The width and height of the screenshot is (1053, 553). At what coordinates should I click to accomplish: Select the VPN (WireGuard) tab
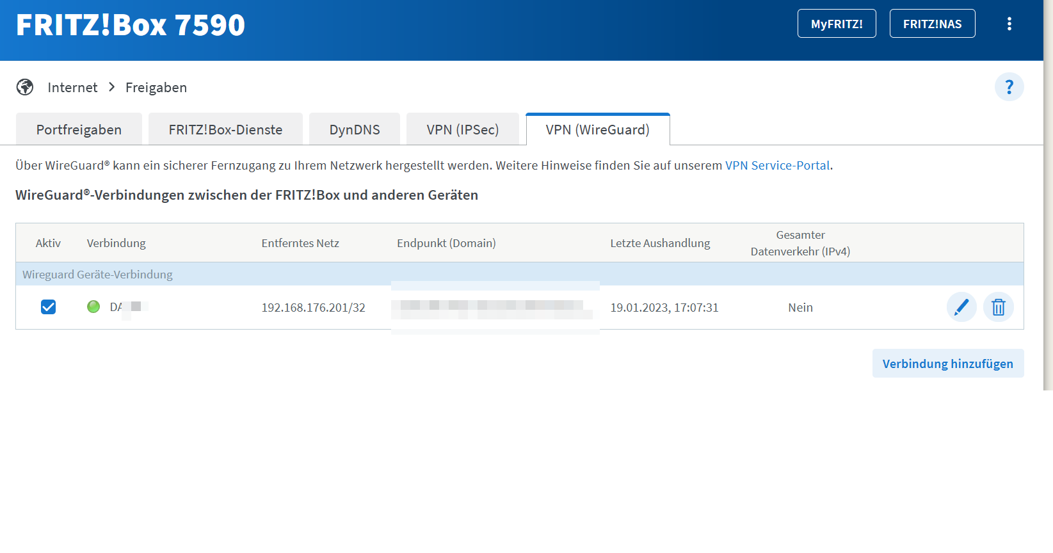click(598, 129)
